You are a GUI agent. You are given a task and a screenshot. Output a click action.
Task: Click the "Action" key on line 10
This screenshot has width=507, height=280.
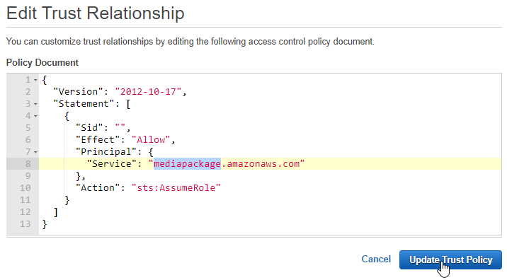tap(97, 188)
